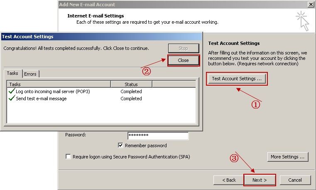Go to the Next wizard step

pyautogui.click(x=259, y=180)
